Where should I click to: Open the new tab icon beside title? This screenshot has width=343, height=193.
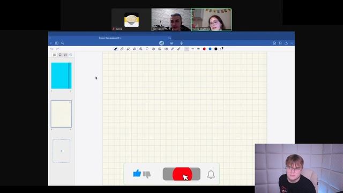[x=169, y=38]
